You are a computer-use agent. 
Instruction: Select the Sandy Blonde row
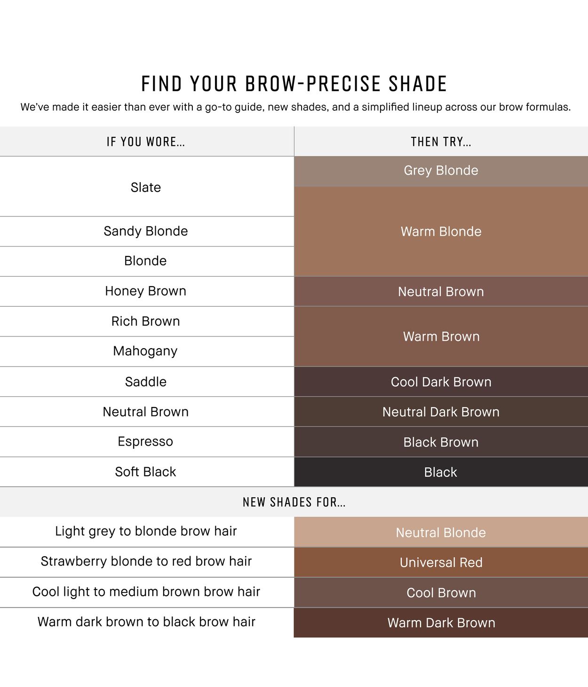146,231
